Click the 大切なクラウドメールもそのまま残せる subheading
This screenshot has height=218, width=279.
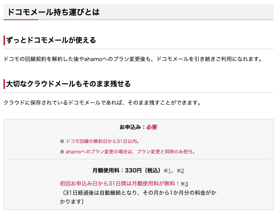pos(68,84)
